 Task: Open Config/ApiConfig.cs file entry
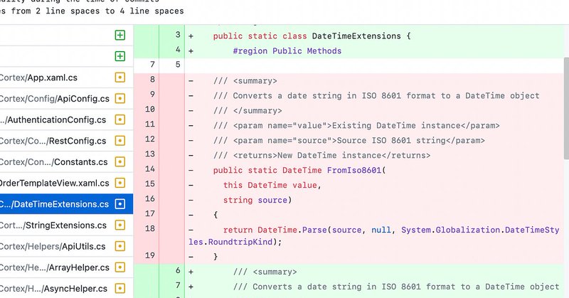click(x=66, y=98)
